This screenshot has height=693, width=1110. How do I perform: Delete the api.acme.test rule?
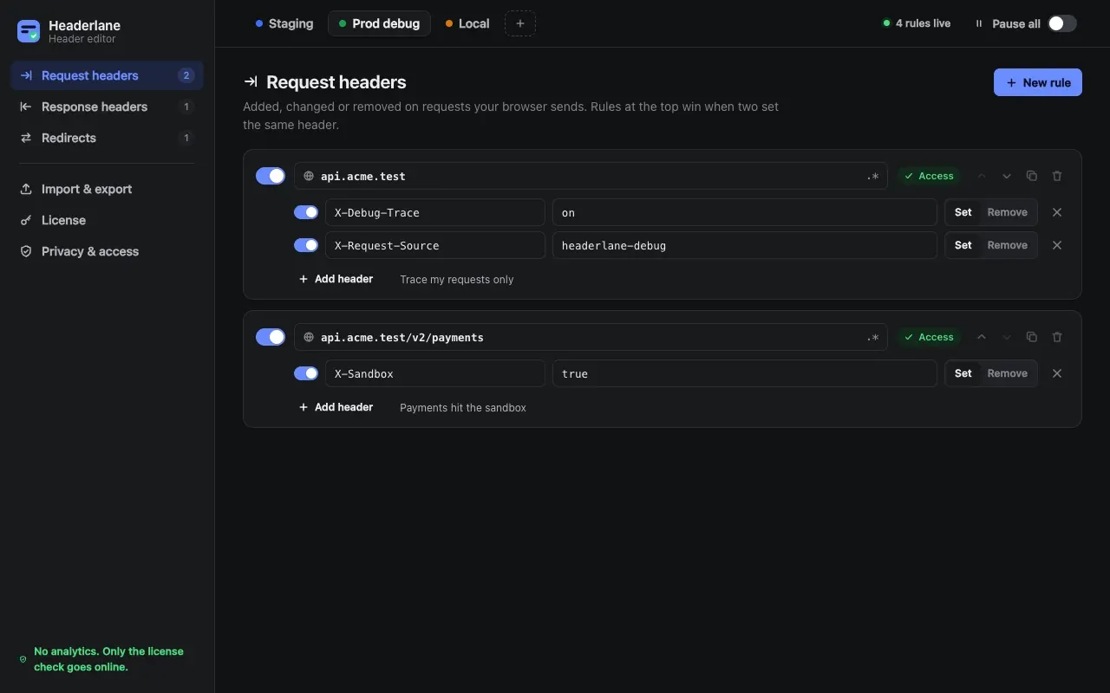1057,176
